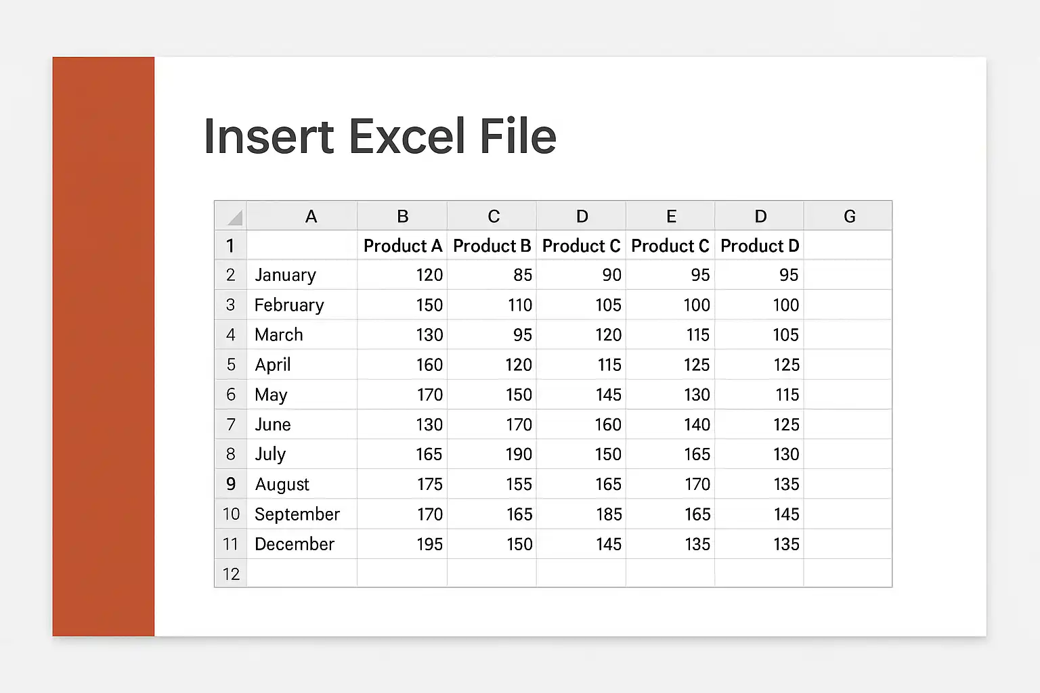The height and width of the screenshot is (693, 1040).
Task: Select row 1 header
Action: [231, 245]
